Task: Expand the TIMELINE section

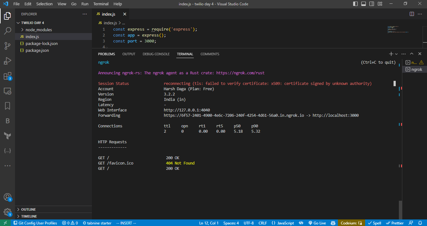Action: click(x=53, y=216)
